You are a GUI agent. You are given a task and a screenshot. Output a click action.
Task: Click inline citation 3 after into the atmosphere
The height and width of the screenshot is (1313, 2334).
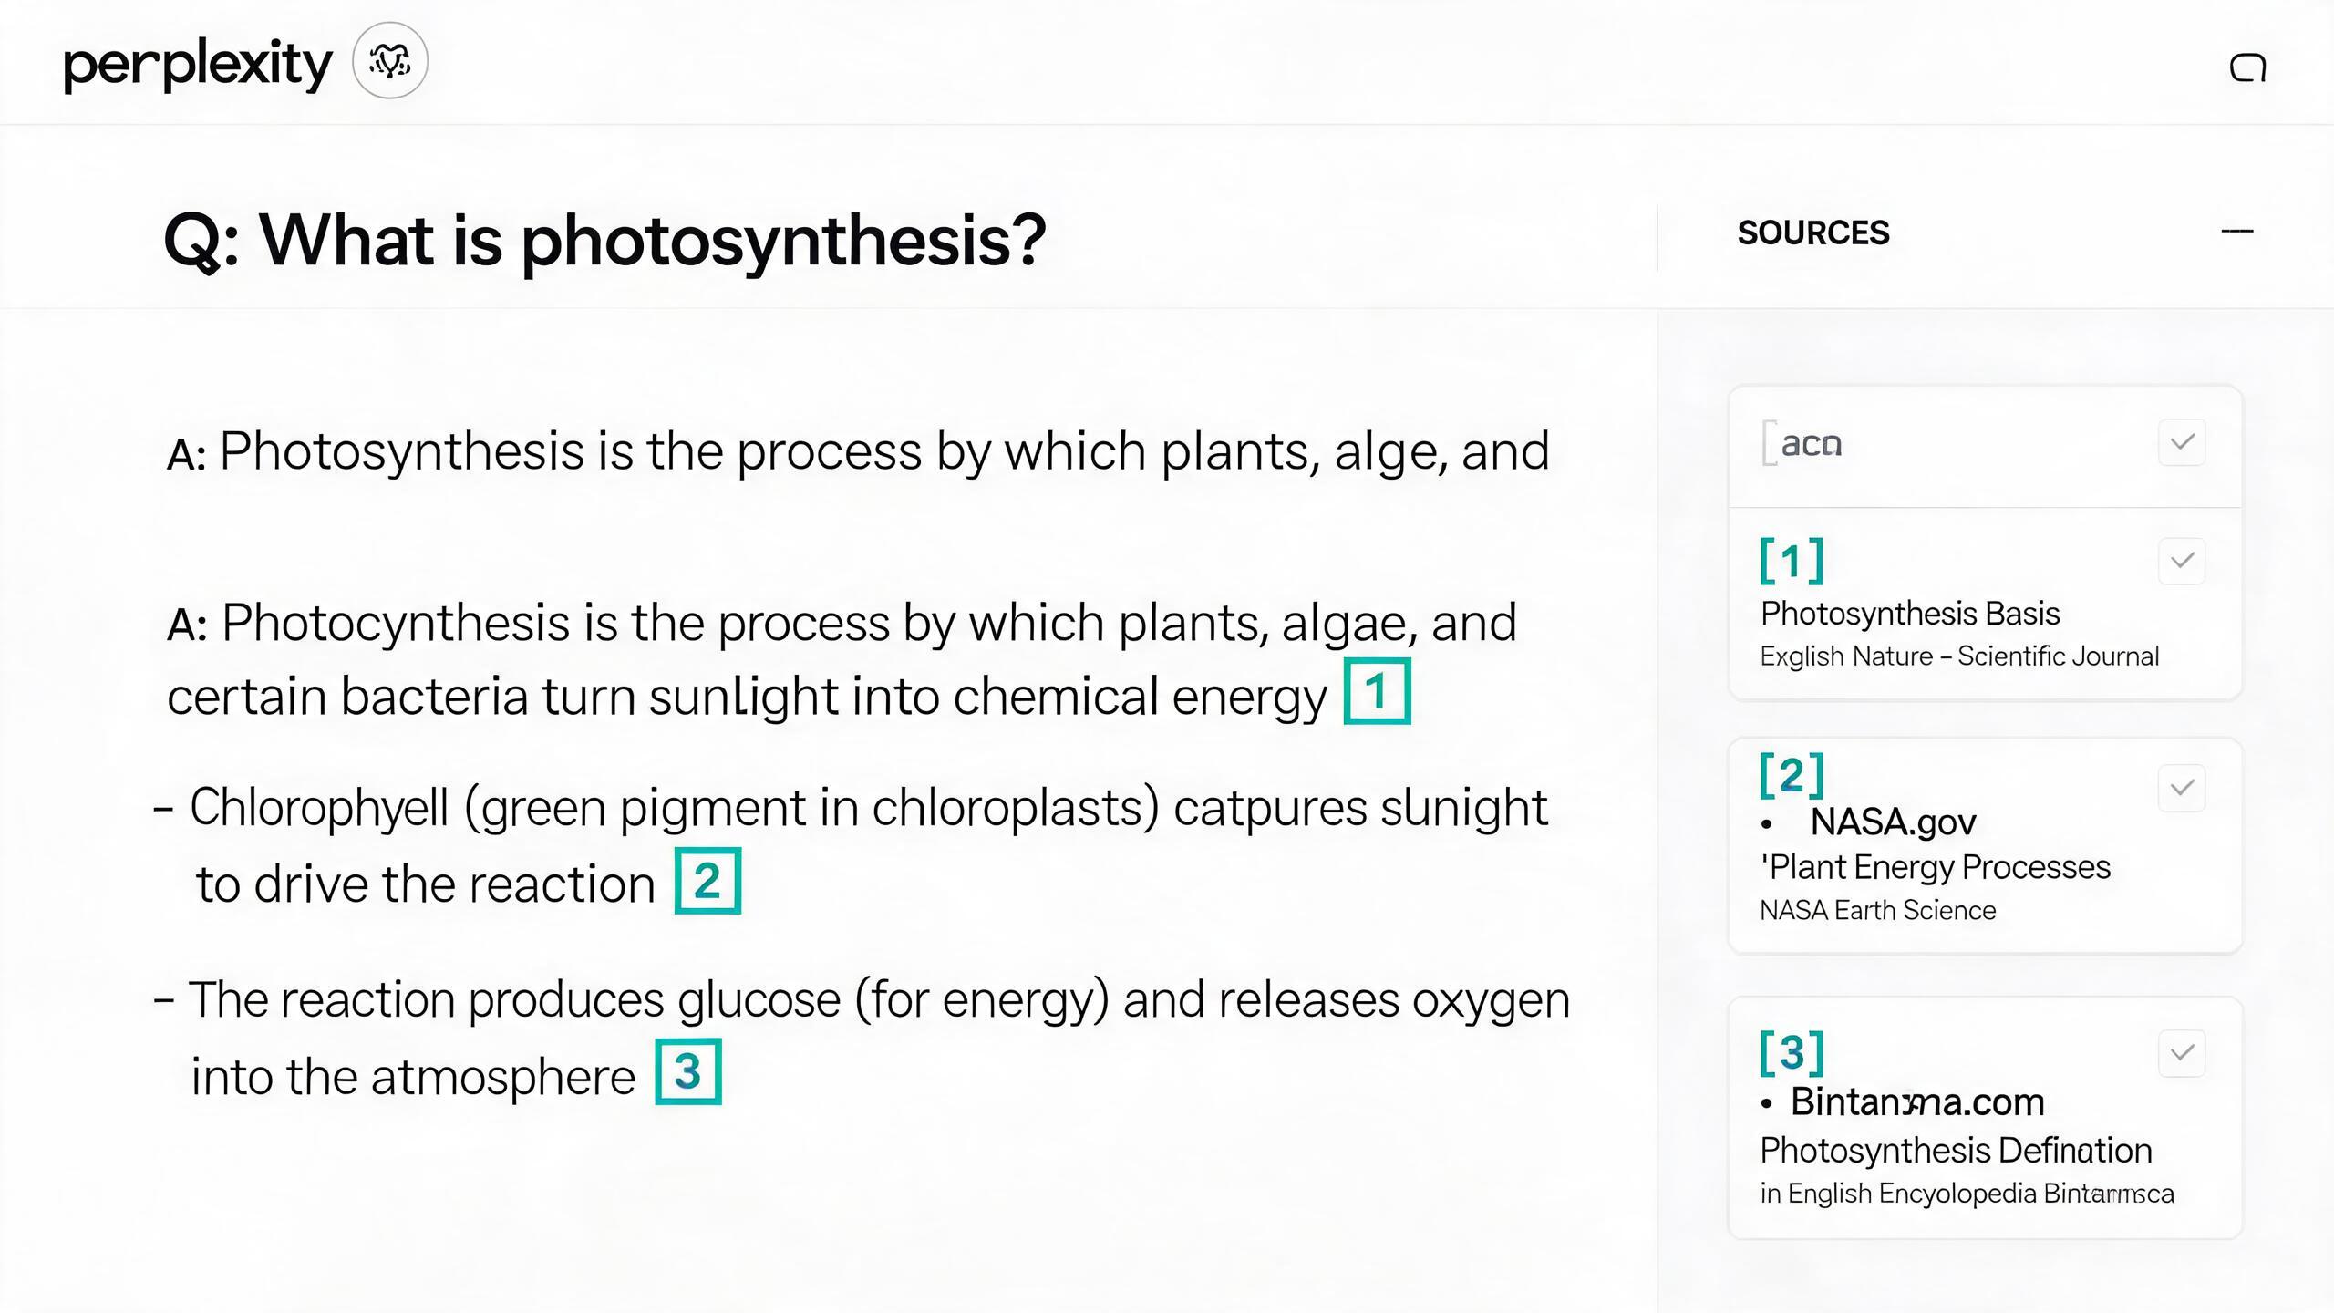click(688, 1071)
